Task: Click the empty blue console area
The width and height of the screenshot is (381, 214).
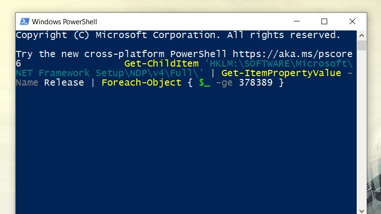Action: 186,152
